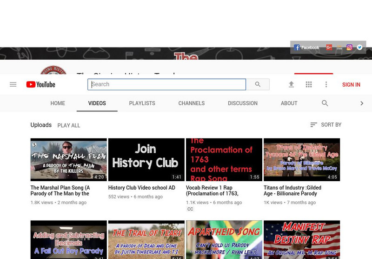372x259 pixels.
Task: Open channel search magnifier icon
Action: click(325, 103)
